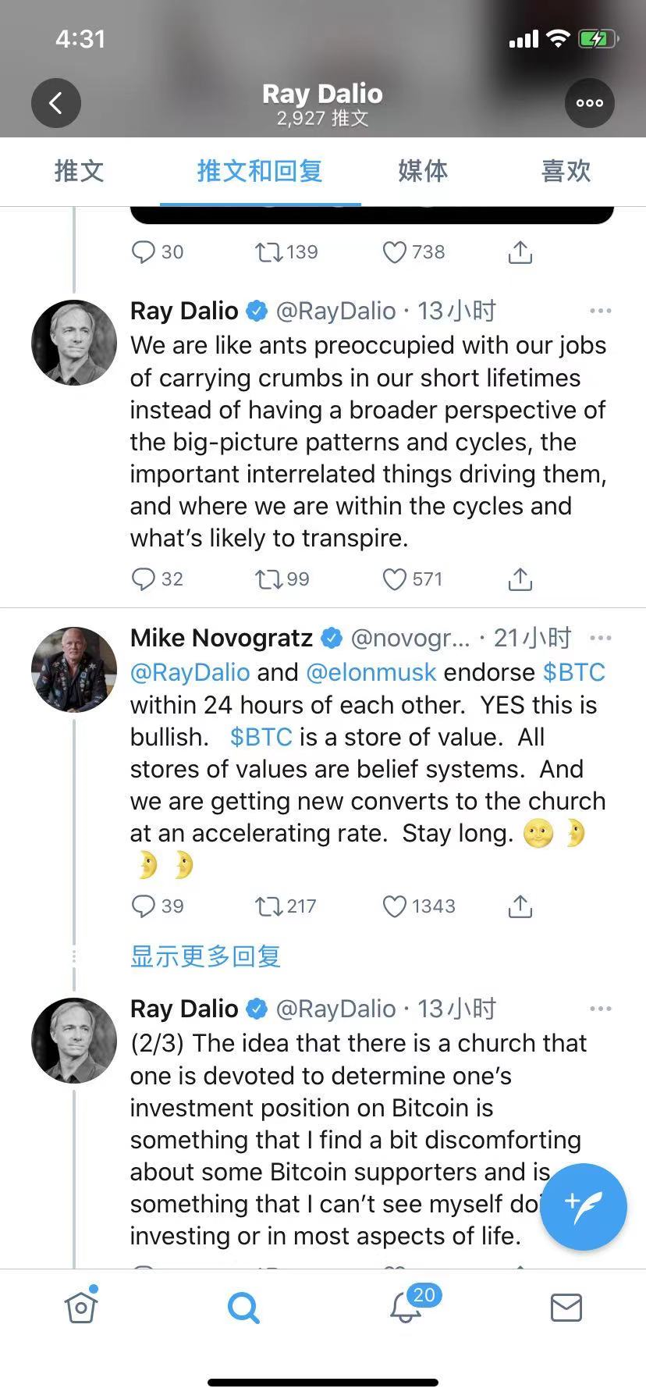Screen dimensions: 646x1399
Task: Open Direct Messages envelope icon
Action: coord(565,1307)
